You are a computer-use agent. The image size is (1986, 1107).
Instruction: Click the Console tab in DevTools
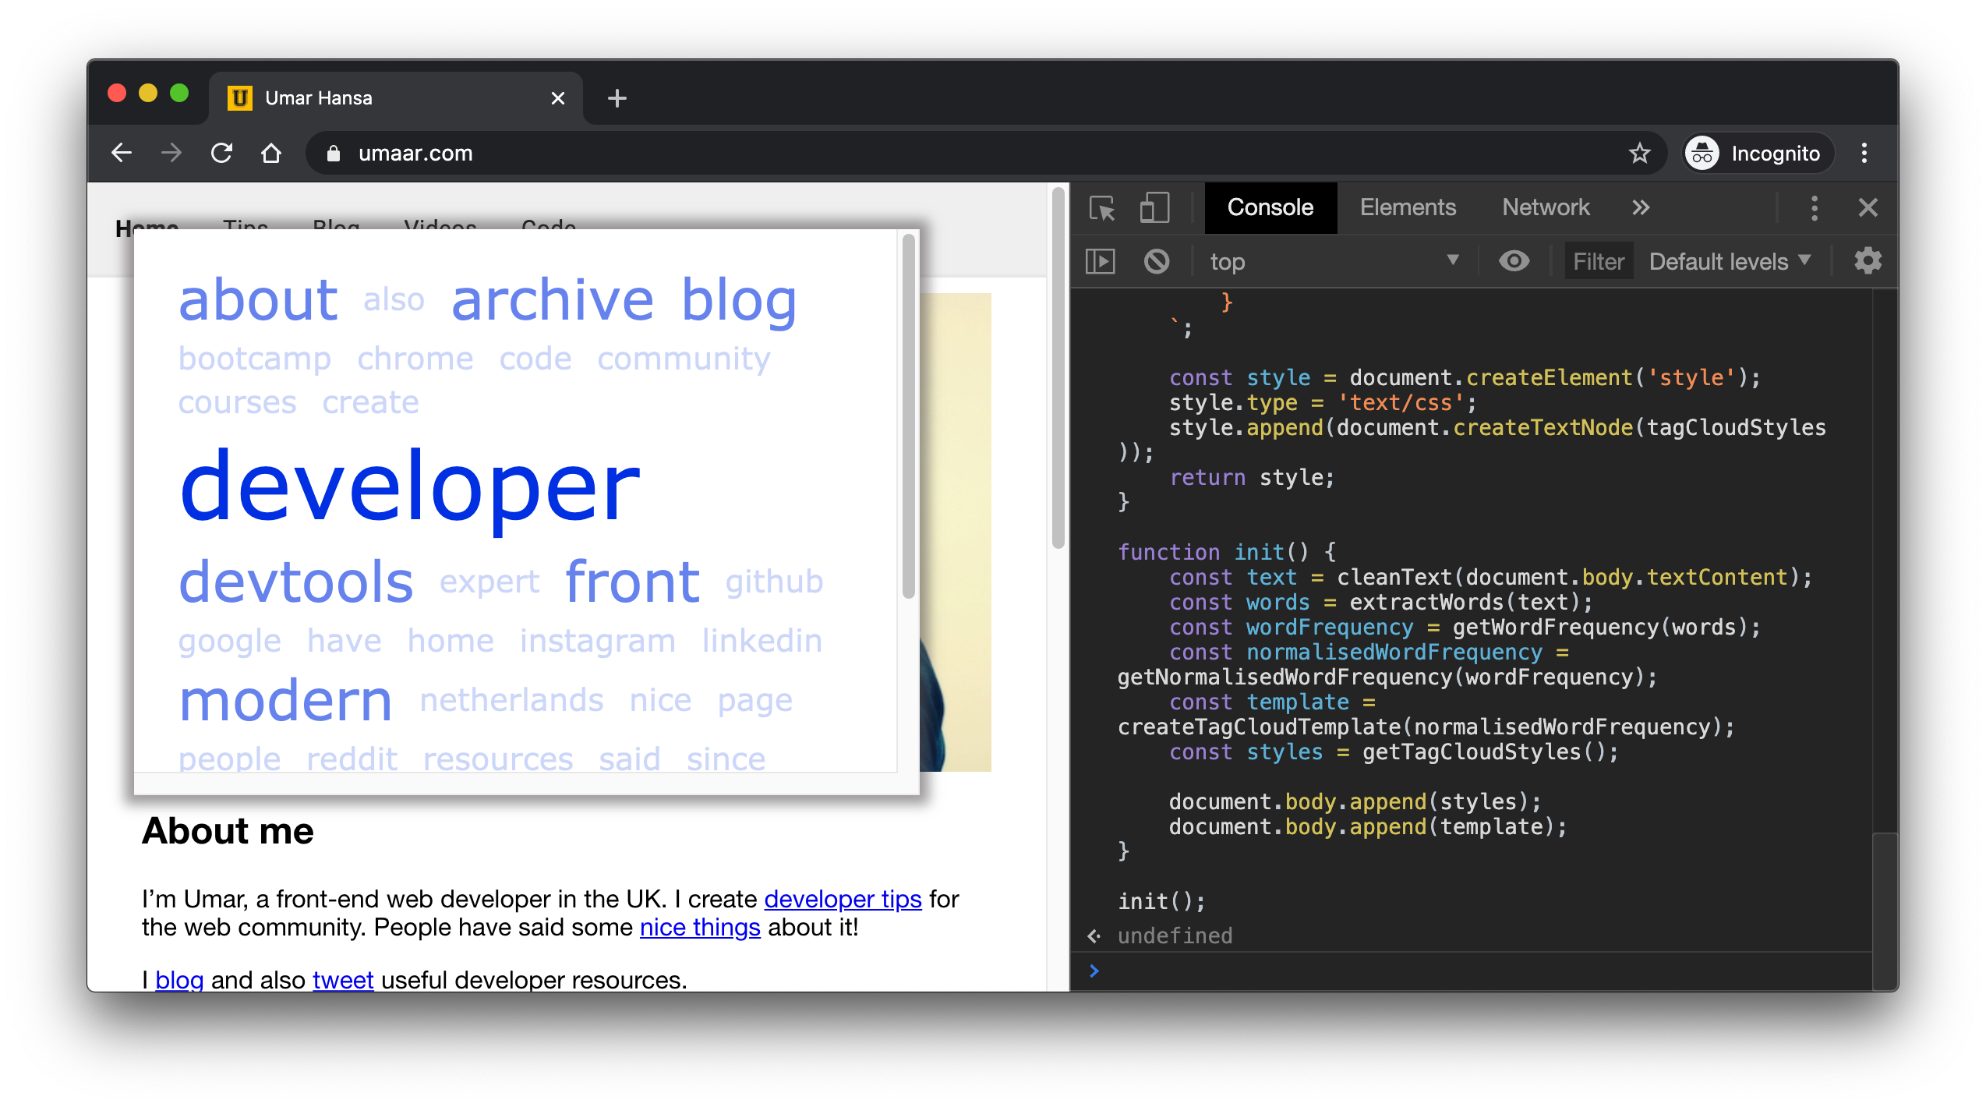(x=1269, y=206)
